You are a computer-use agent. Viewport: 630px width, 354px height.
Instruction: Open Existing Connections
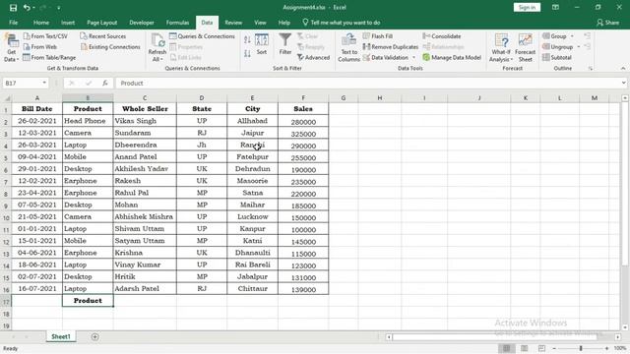tap(110, 47)
